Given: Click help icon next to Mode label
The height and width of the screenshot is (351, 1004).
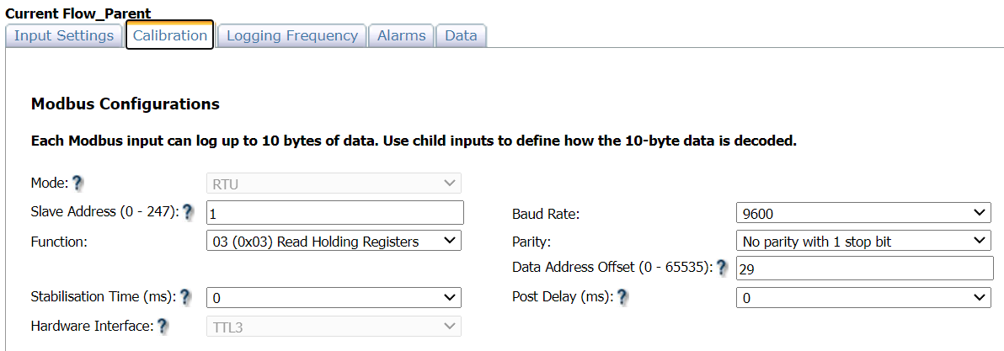Looking at the screenshot, I should pyautogui.click(x=77, y=183).
